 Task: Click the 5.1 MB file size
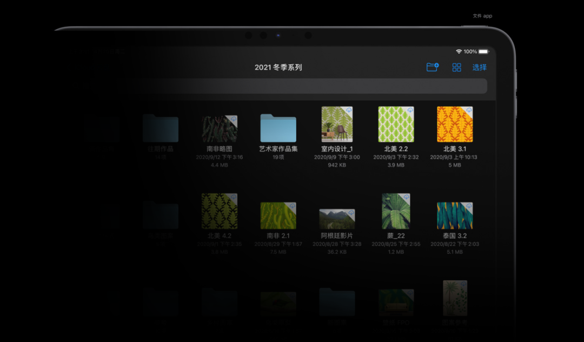[455, 252]
